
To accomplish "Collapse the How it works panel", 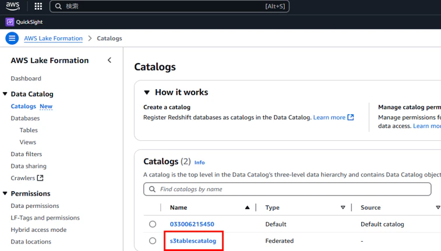I will (x=147, y=92).
